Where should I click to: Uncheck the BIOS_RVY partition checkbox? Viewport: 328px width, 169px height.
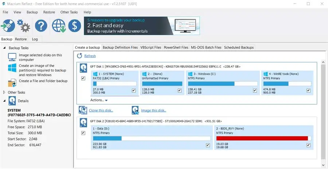coord(308,145)
